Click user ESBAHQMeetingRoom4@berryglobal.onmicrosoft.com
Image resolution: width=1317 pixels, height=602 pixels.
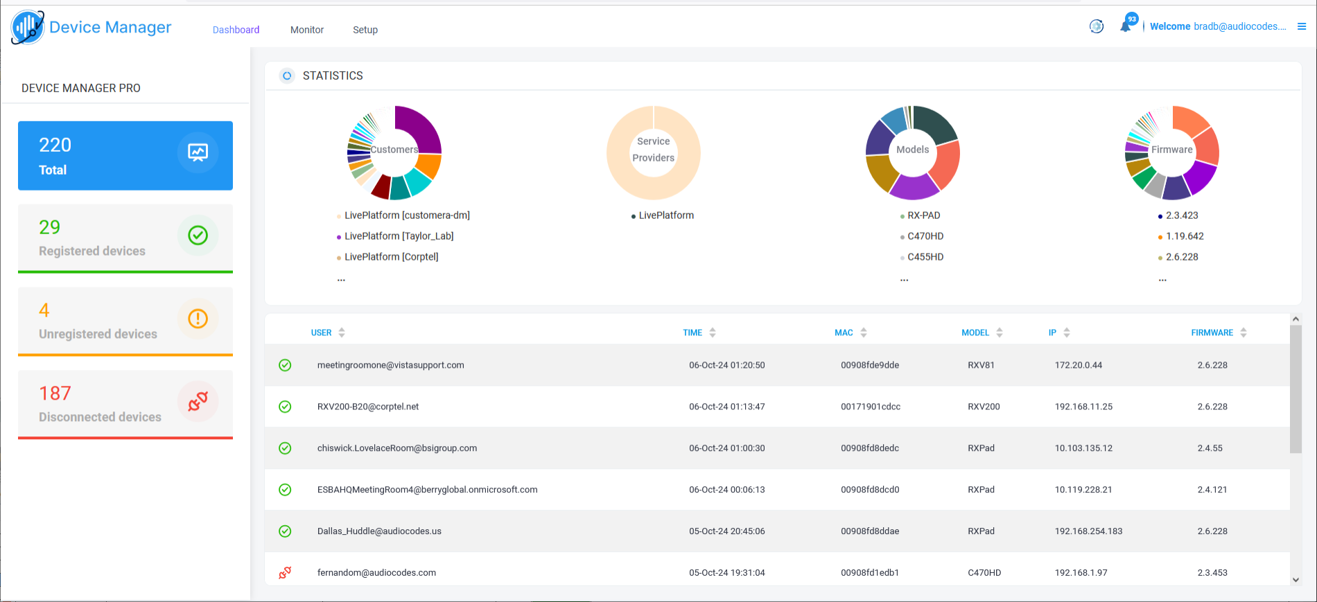click(428, 490)
